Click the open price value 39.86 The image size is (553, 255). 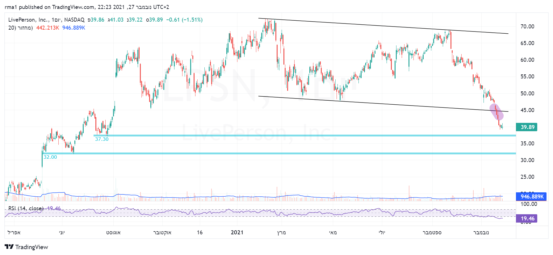(x=98, y=20)
